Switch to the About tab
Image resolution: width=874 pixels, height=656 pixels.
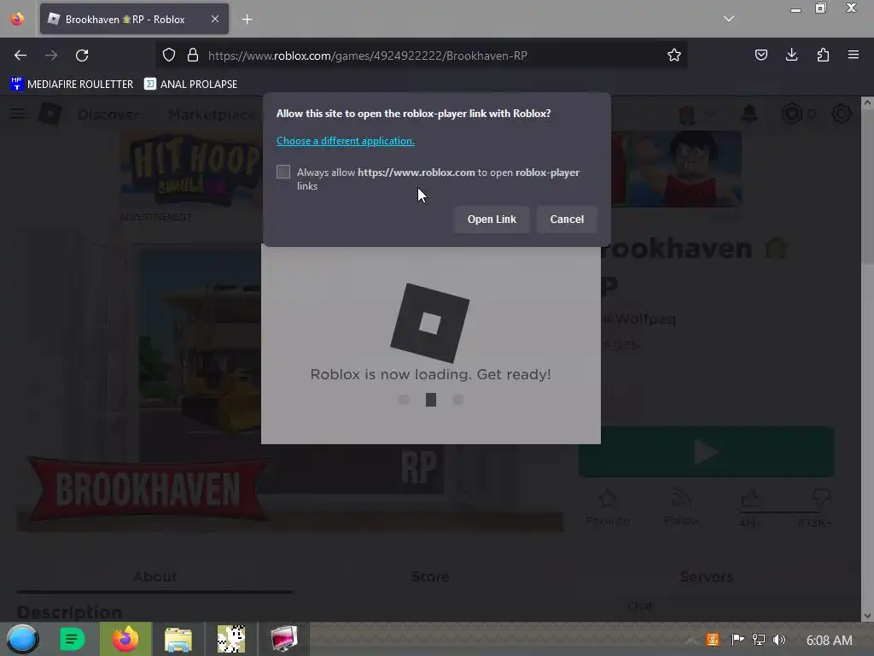click(x=155, y=577)
